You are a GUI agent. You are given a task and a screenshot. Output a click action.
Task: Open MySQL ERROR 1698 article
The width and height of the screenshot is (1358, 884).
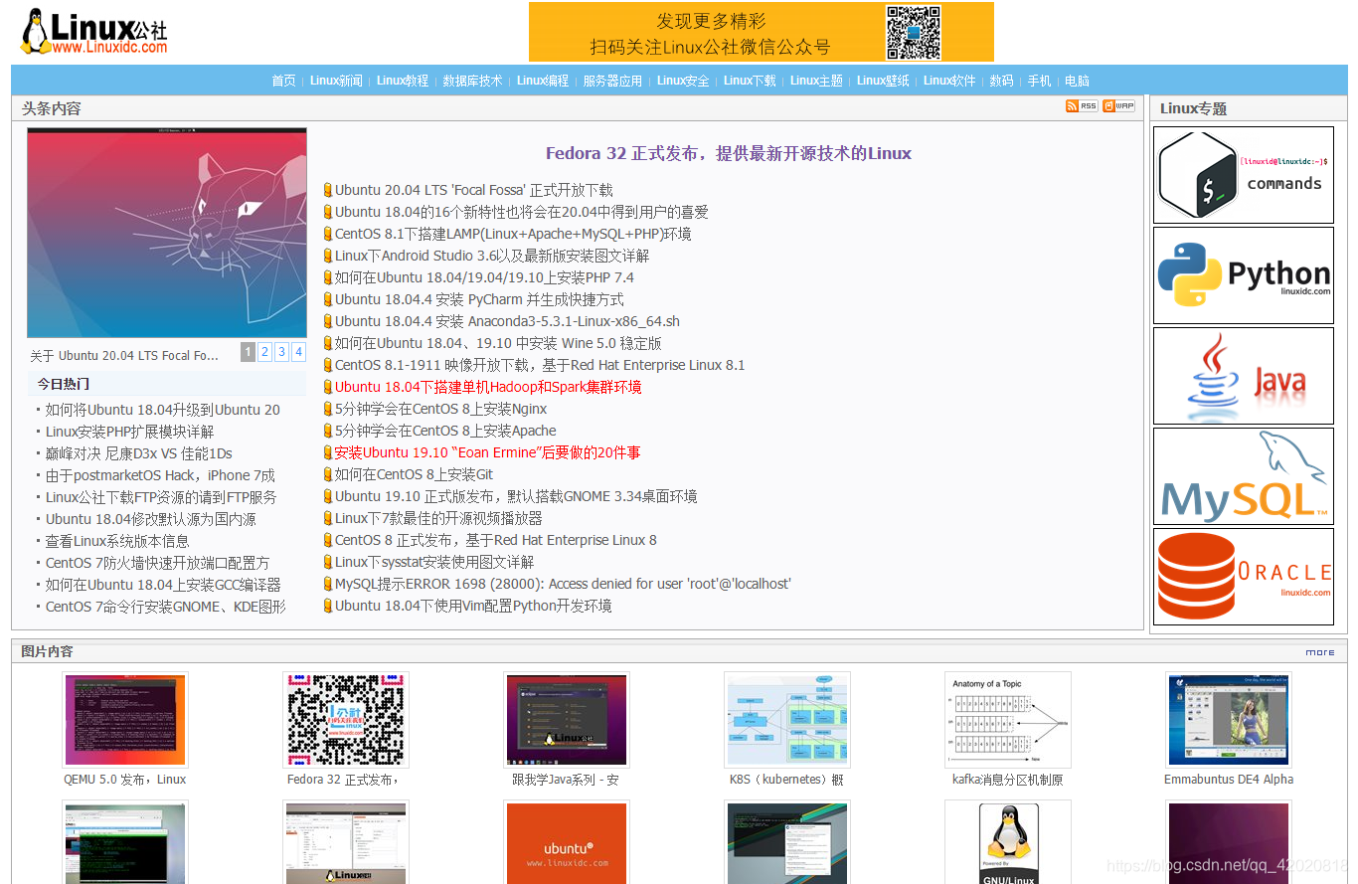(x=563, y=584)
